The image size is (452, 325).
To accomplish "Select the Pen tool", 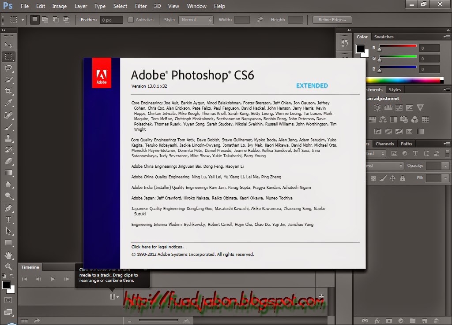I will click(8, 208).
